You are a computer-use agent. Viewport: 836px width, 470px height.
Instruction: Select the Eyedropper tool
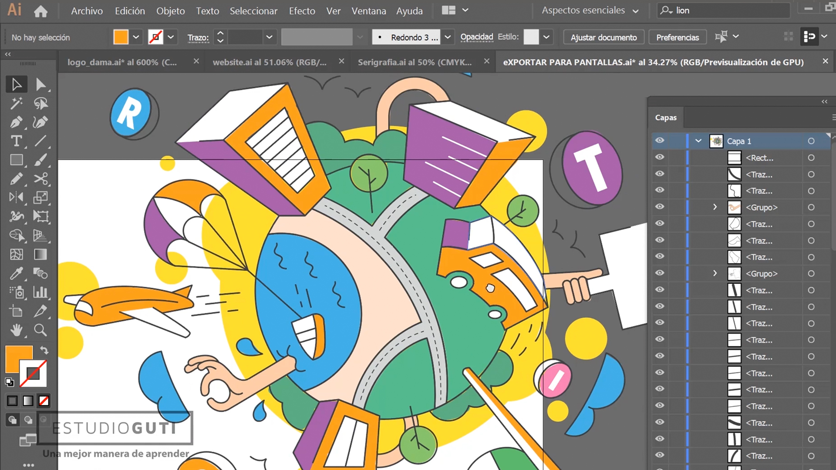[17, 273]
